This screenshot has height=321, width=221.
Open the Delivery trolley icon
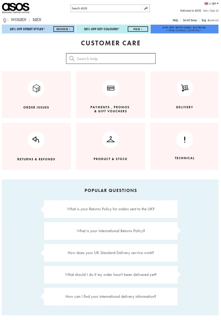[x=185, y=88]
